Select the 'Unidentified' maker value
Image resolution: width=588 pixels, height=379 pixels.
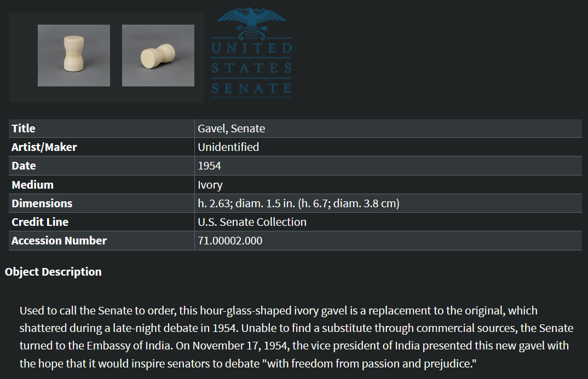coord(228,147)
